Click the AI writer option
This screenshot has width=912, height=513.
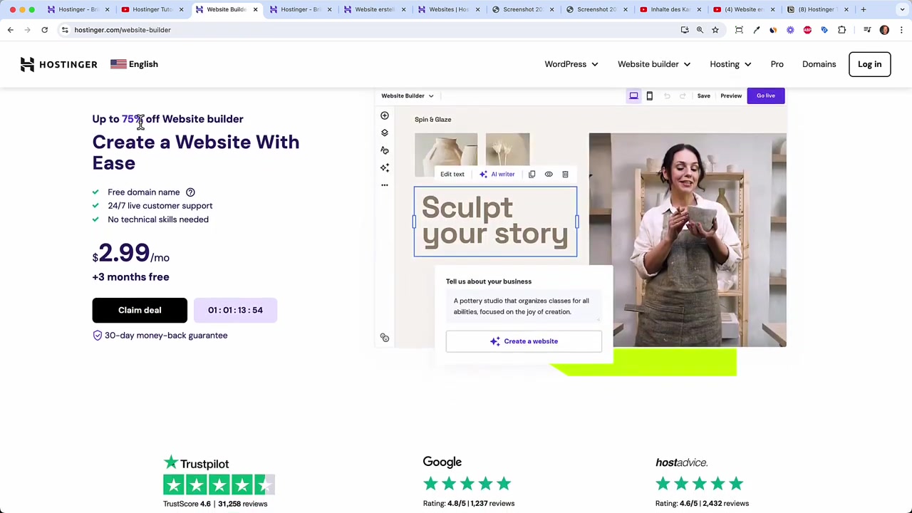(497, 174)
